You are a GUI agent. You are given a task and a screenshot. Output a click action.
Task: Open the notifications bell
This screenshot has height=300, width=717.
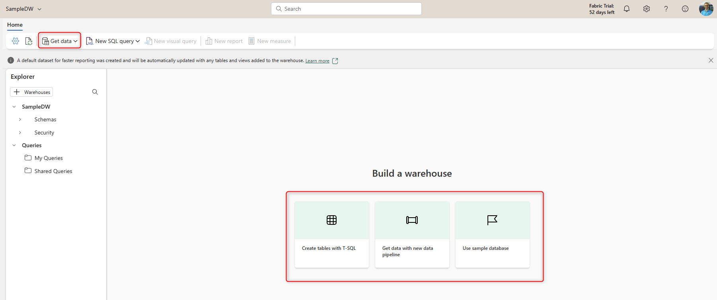pyautogui.click(x=627, y=9)
